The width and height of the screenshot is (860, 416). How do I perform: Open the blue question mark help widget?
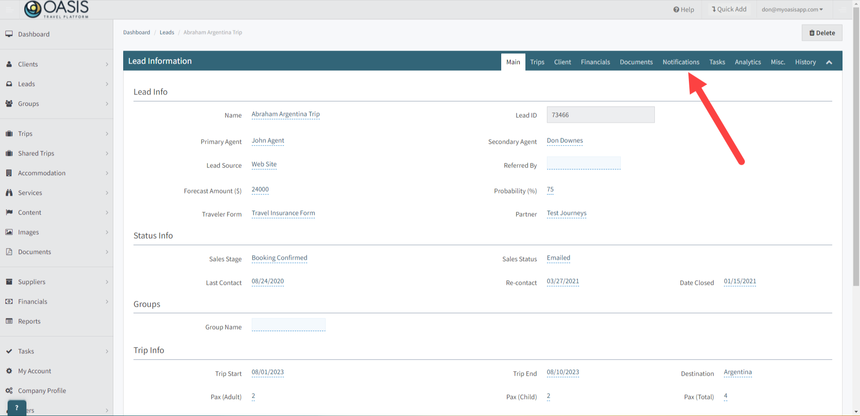click(17, 407)
